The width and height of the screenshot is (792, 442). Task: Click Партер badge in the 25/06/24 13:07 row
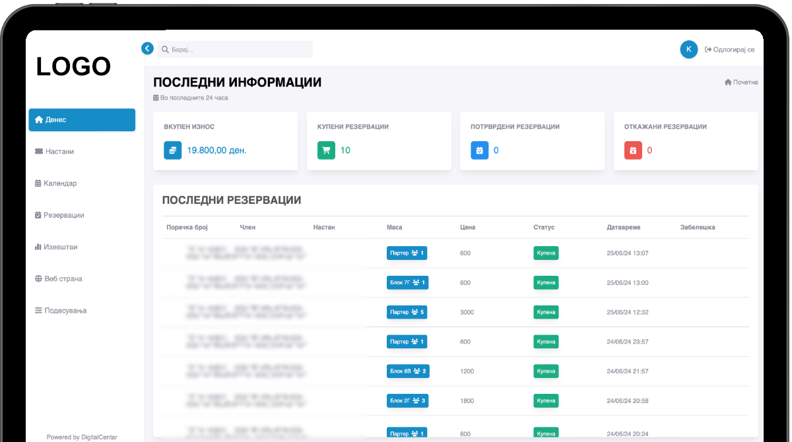[x=407, y=253]
